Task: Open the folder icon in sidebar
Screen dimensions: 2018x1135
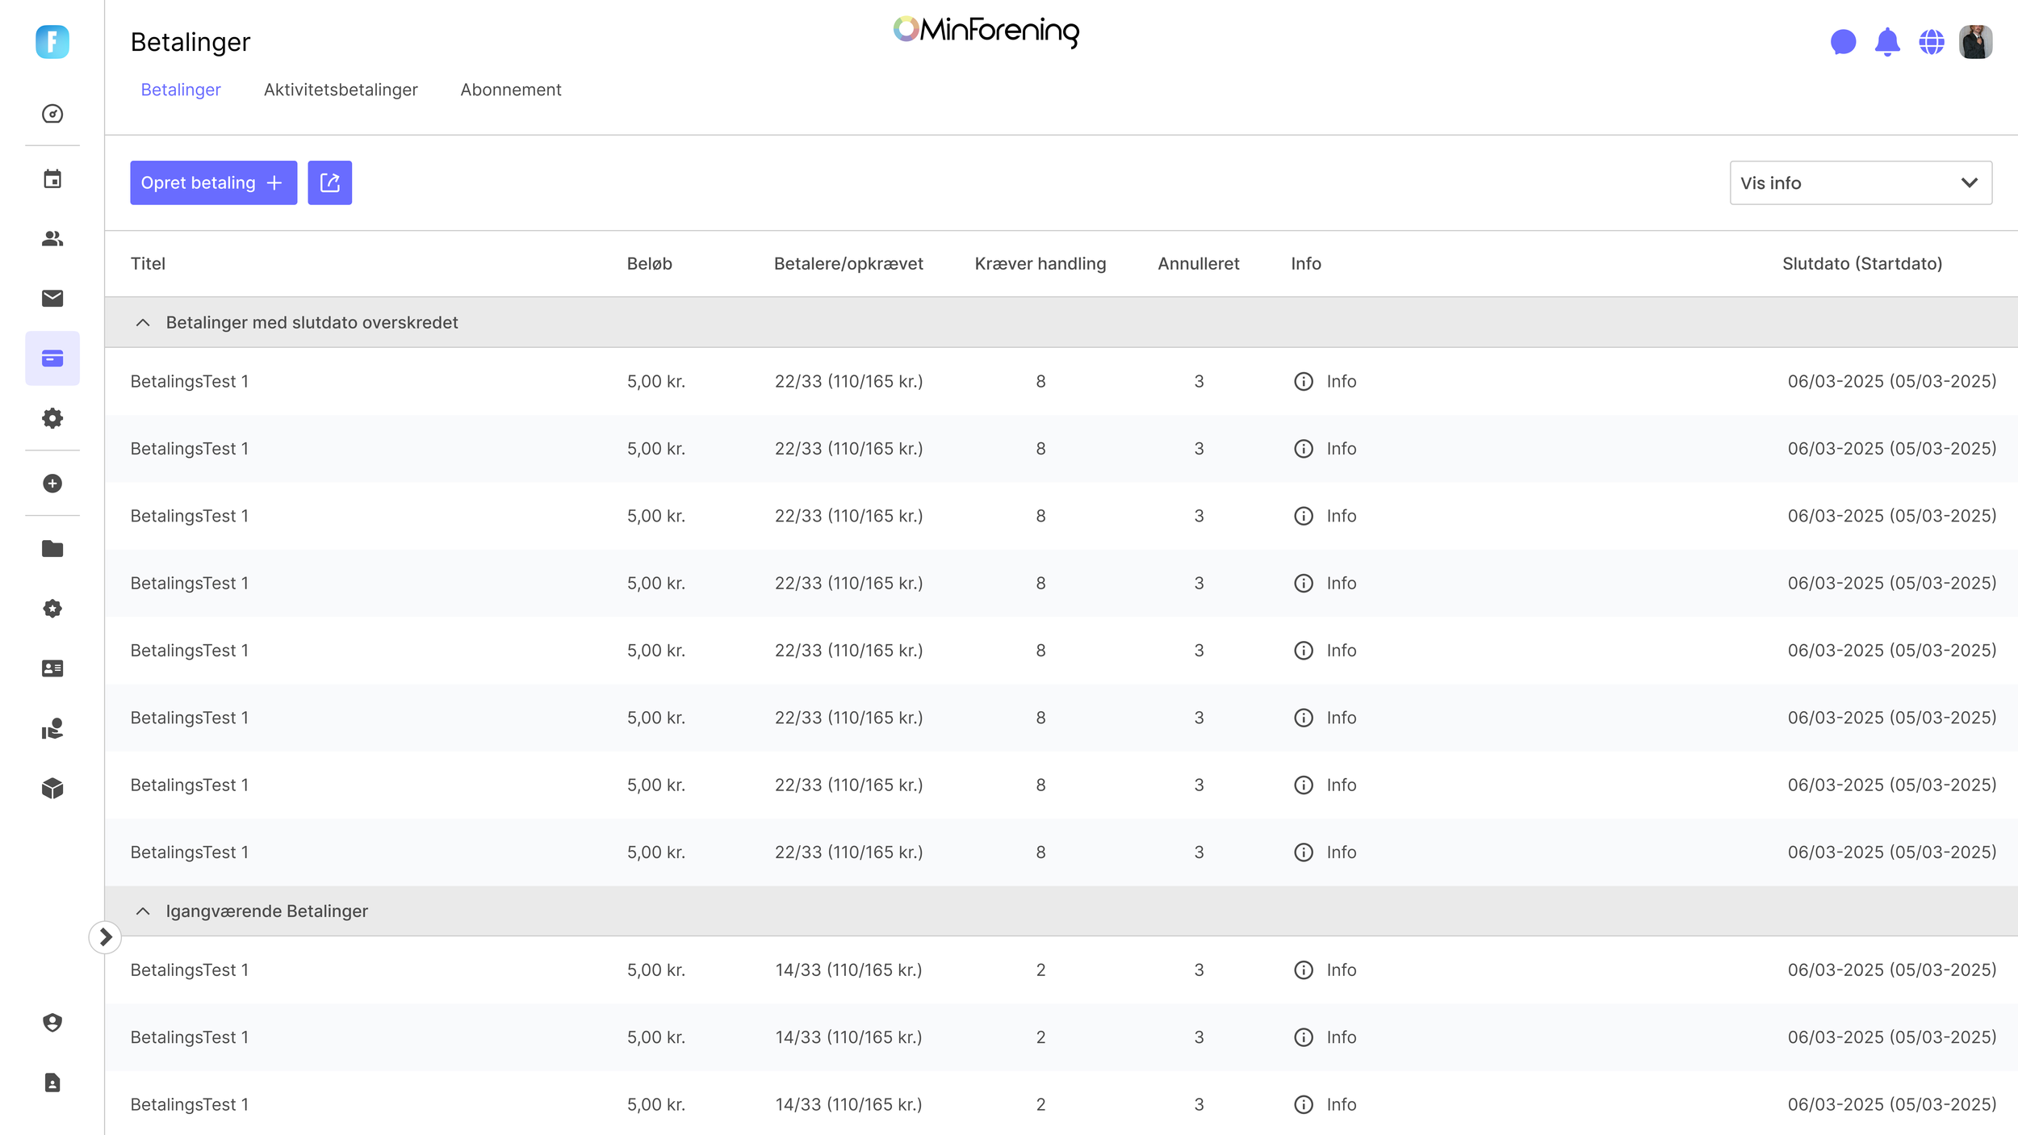Action: click(x=52, y=549)
